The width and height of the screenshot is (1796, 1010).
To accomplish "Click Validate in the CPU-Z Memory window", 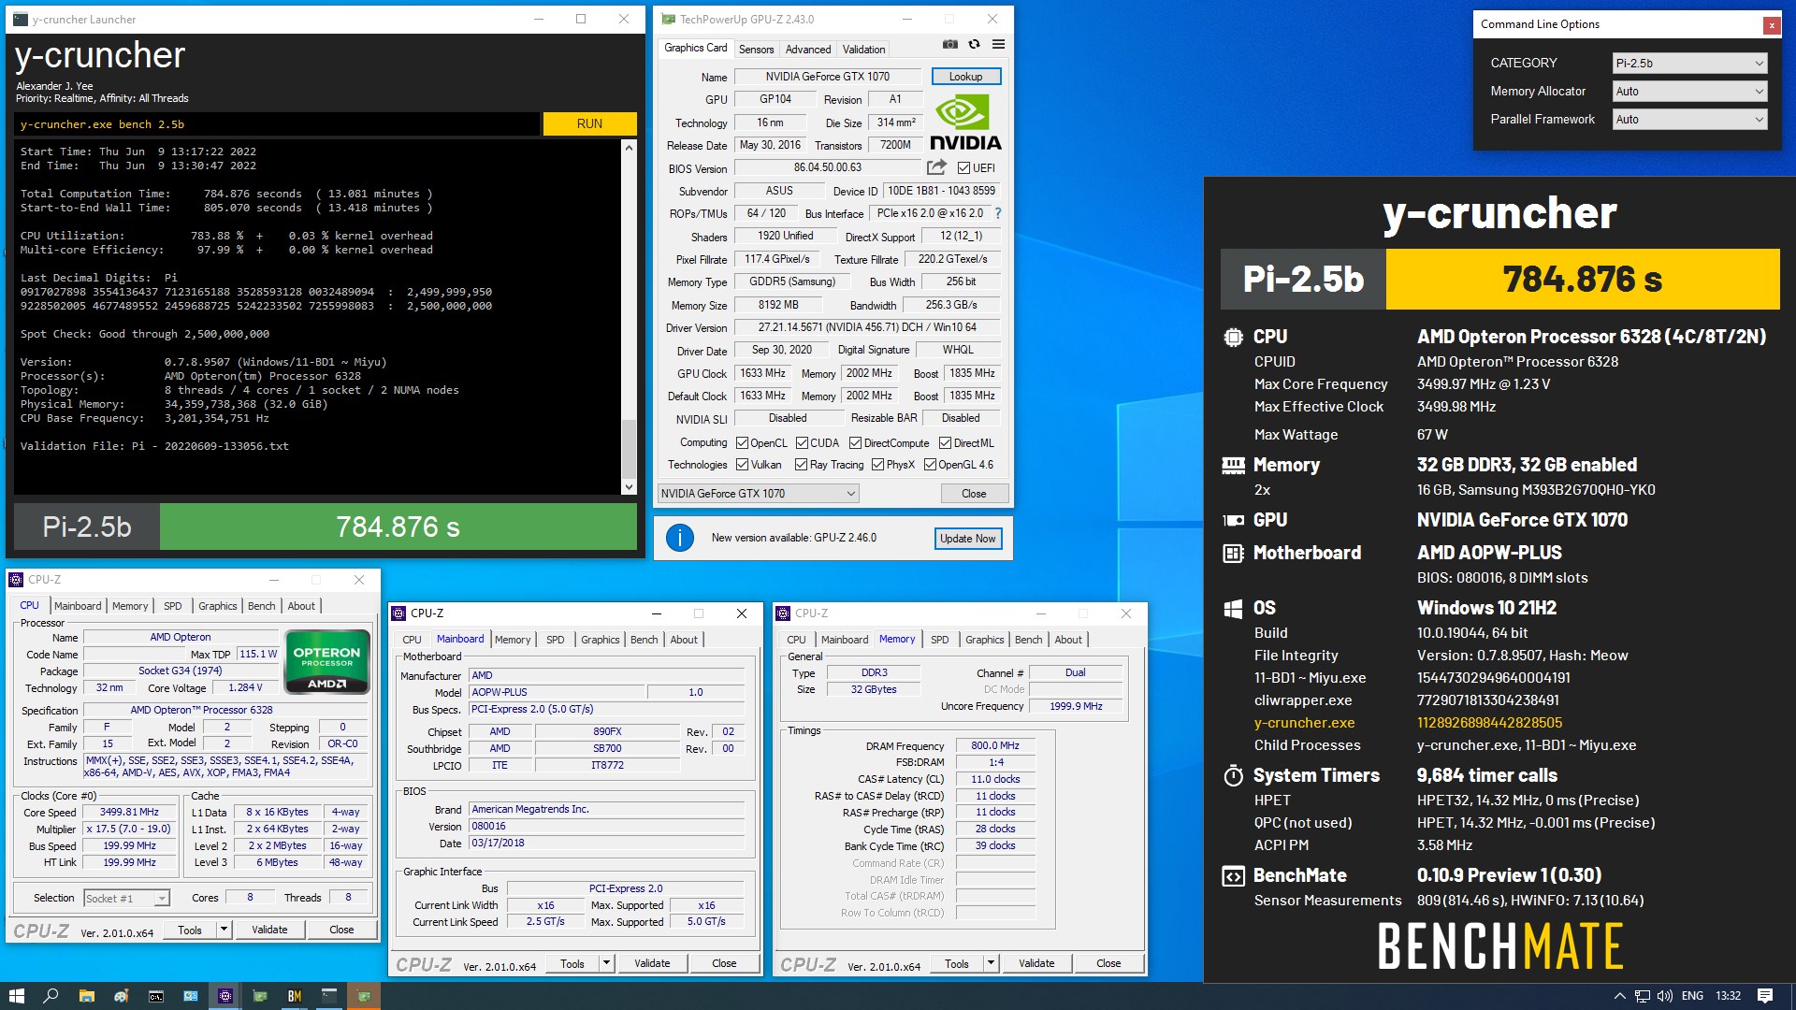I will [x=1036, y=963].
